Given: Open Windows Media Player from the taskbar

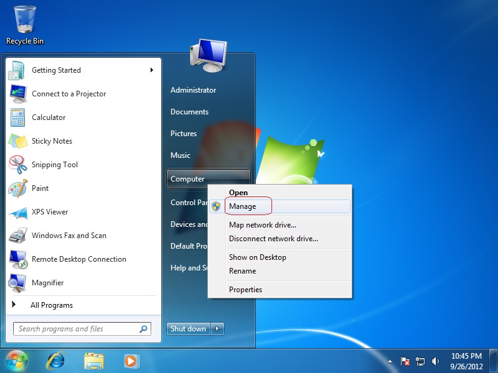Looking at the screenshot, I should click(131, 361).
